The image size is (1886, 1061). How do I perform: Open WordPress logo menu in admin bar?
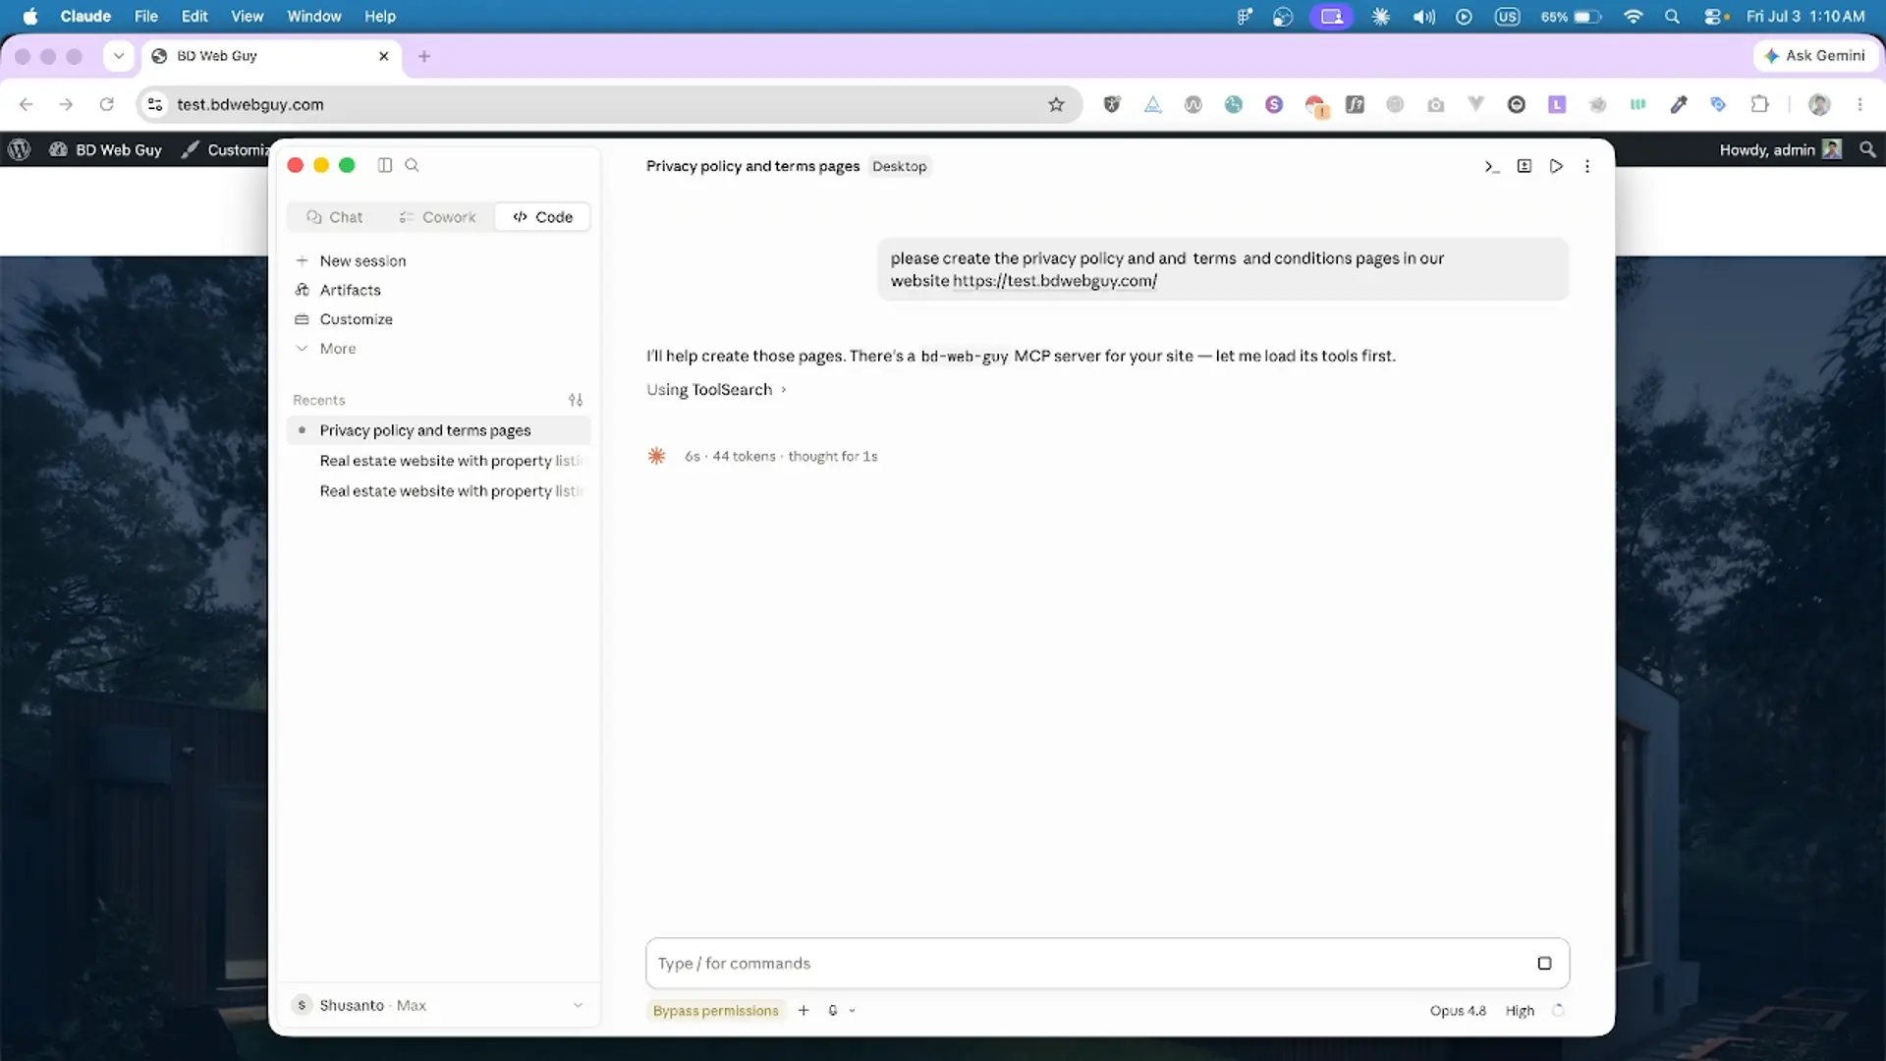pos(20,150)
